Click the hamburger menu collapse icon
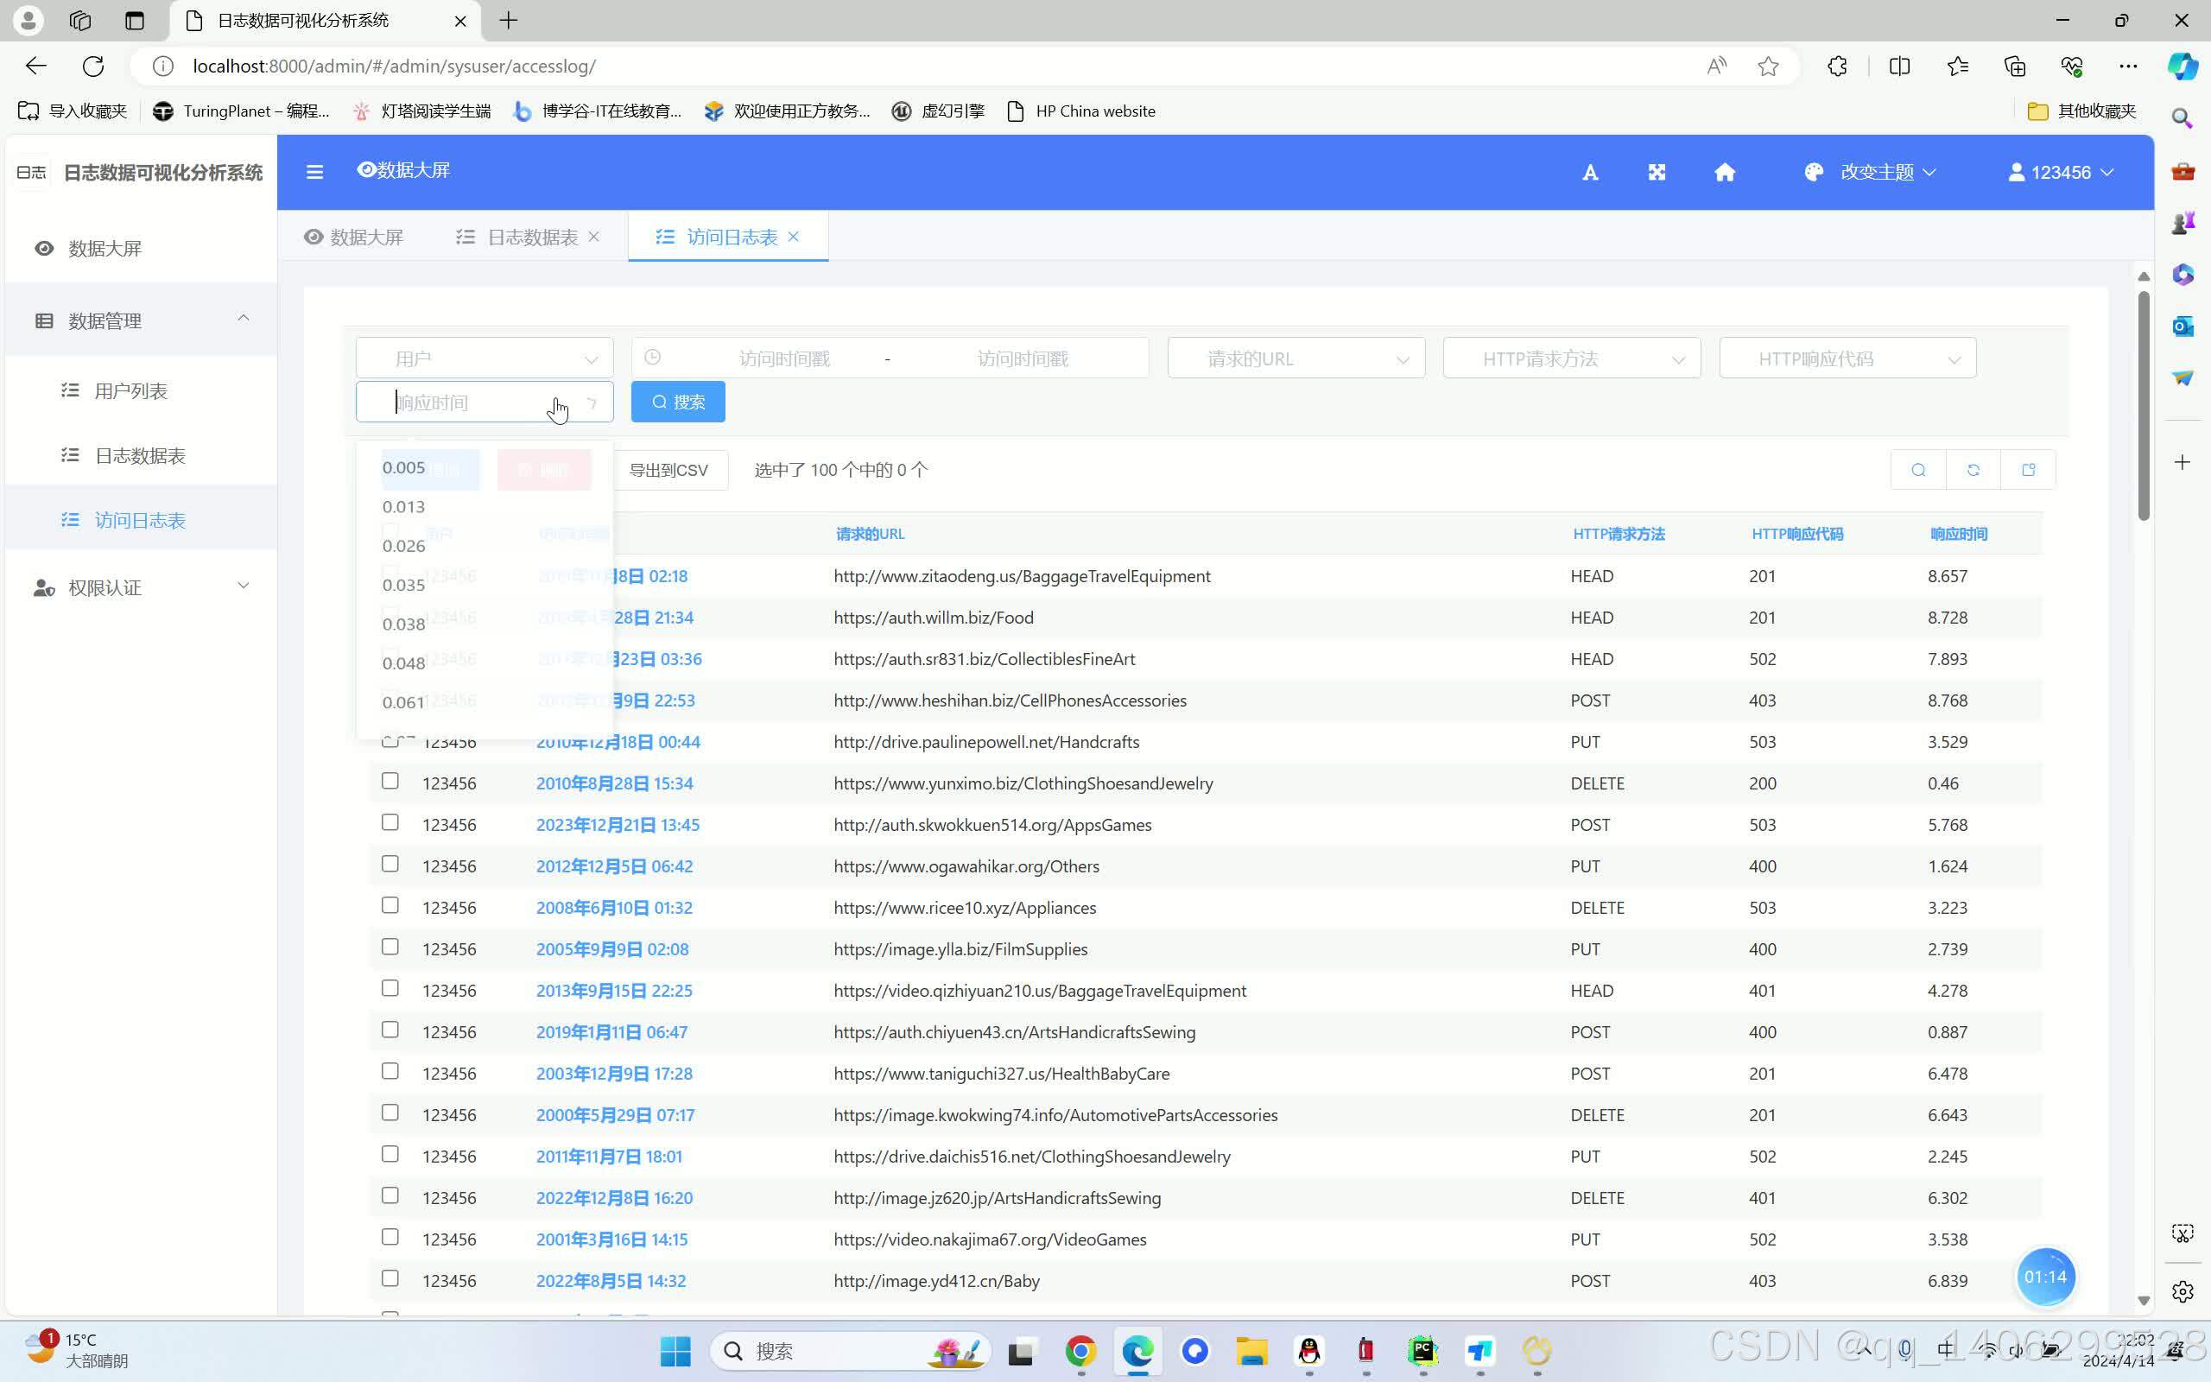Screen dimensions: 2211x1382 pos(314,172)
